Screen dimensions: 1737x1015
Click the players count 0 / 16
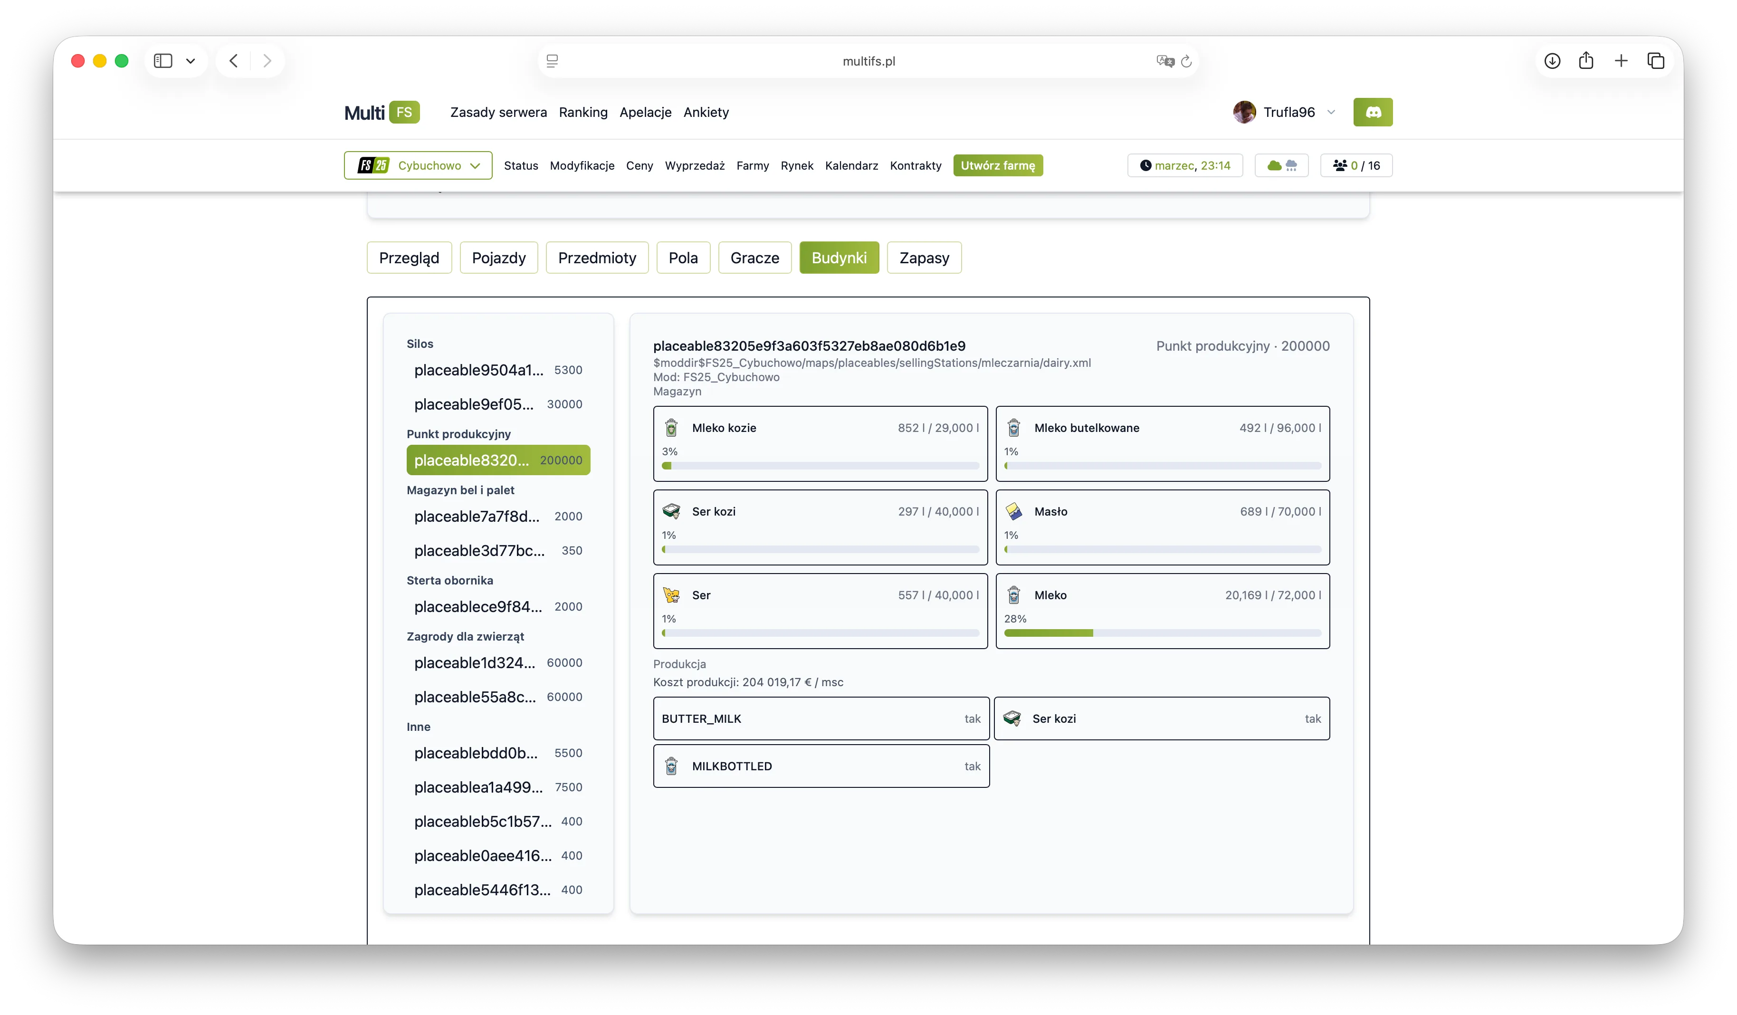pos(1356,165)
